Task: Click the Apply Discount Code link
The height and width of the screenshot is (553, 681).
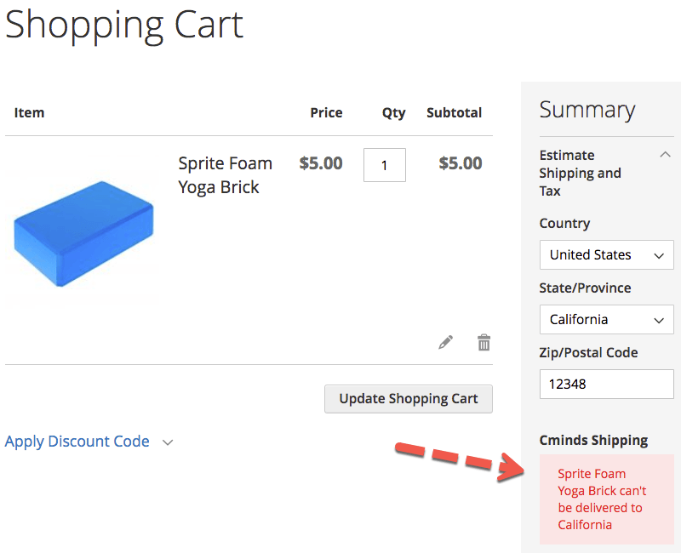Action: 77,442
